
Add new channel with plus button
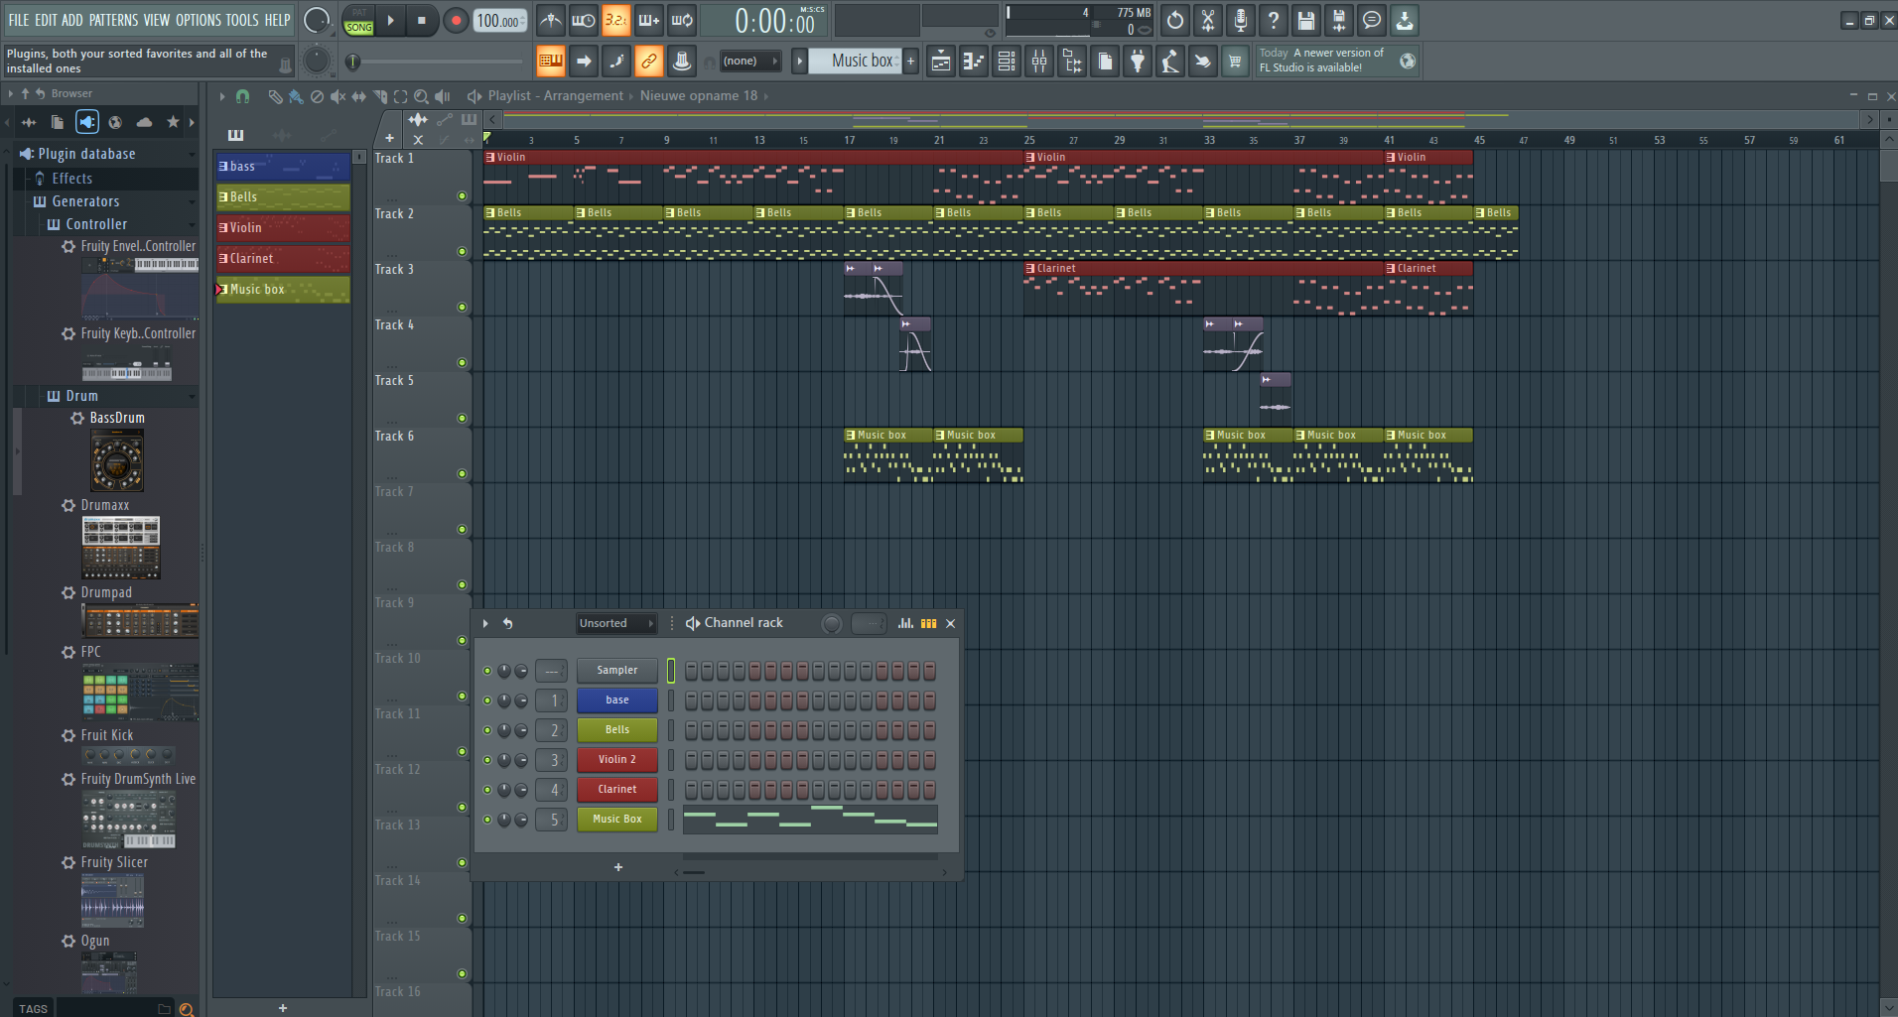[x=618, y=867]
